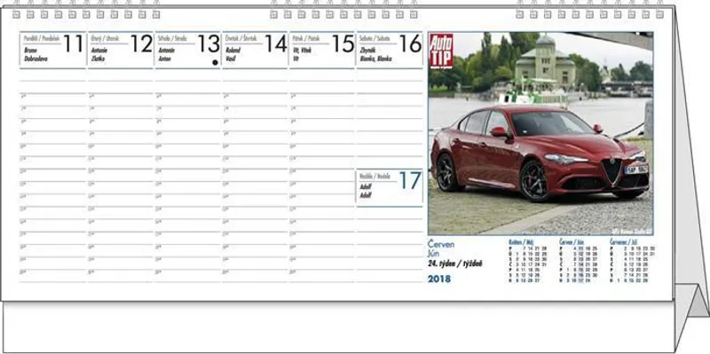The height and width of the screenshot is (354, 710).
Task: Click the note line directly below Sunday 17
Action: click(390, 213)
